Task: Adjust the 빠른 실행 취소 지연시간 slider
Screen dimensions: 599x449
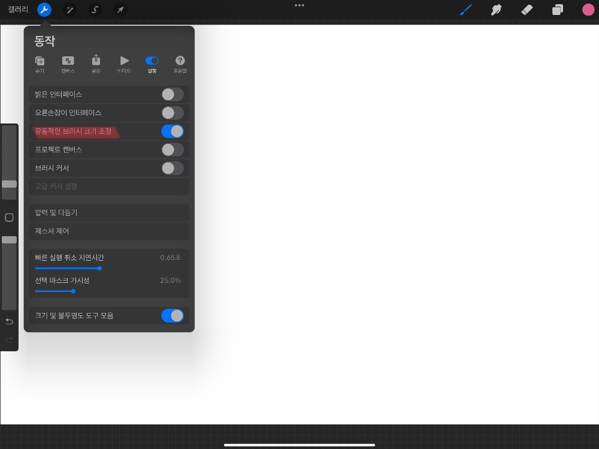Action: pos(99,268)
